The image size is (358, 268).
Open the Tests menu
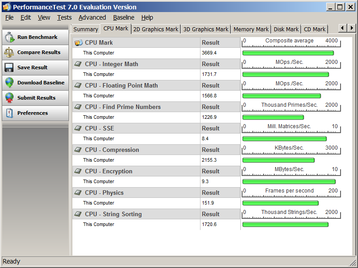pos(64,17)
